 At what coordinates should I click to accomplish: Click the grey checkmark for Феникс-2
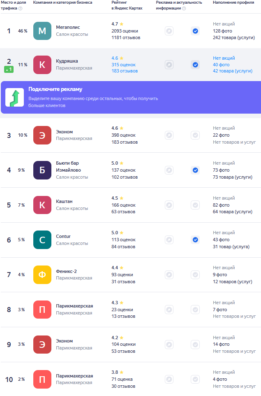point(195,275)
